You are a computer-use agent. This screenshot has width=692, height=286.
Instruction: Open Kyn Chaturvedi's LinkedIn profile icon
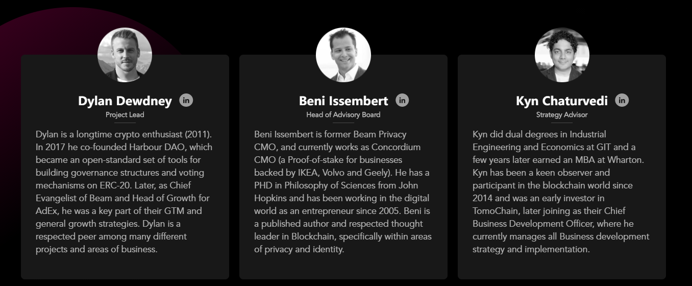622,100
